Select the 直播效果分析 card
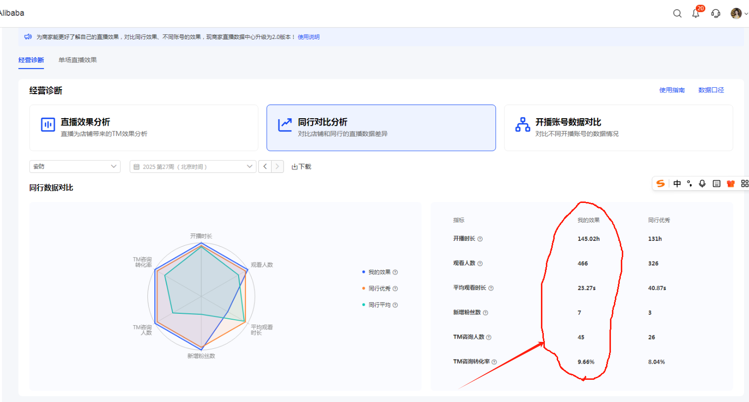 point(143,128)
